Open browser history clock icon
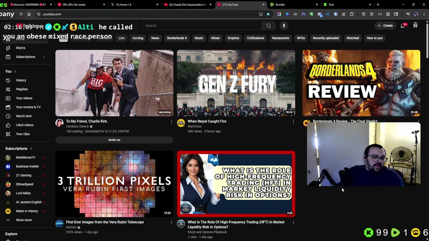The height and width of the screenshot is (241, 429). [x=364, y=14]
